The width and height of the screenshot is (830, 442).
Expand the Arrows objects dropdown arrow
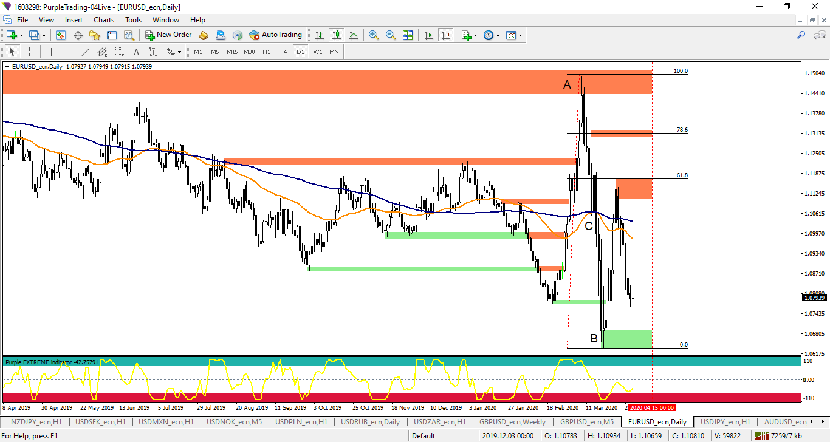[180, 52]
